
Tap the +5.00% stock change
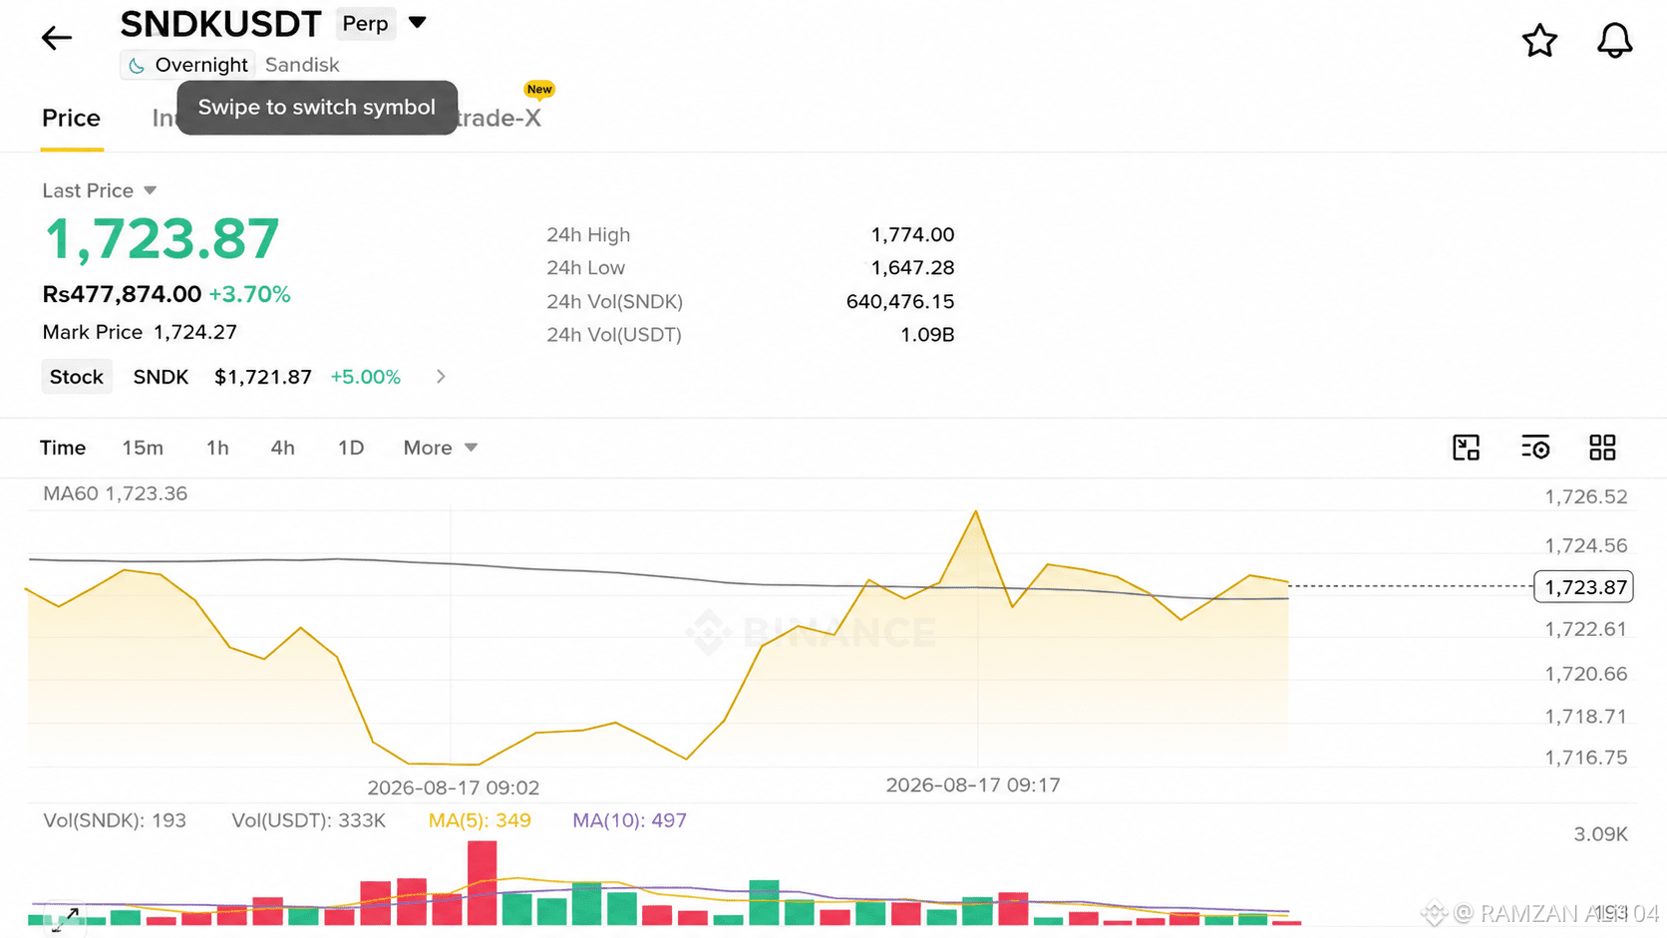(x=366, y=377)
